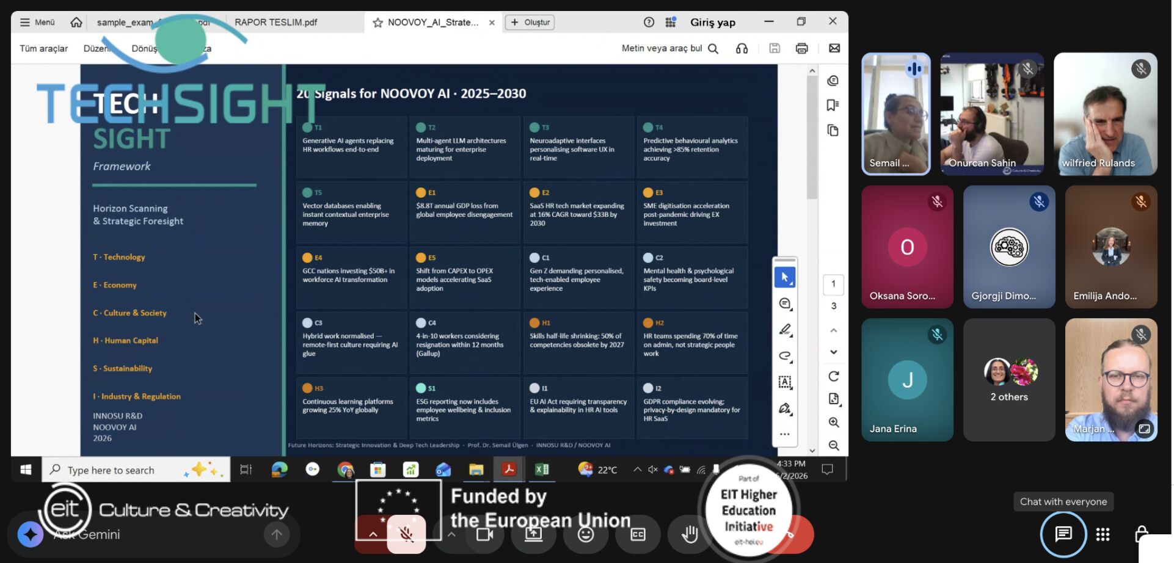Open the Acrobat Menü
The height and width of the screenshot is (563, 1174).
pos(37,22)
